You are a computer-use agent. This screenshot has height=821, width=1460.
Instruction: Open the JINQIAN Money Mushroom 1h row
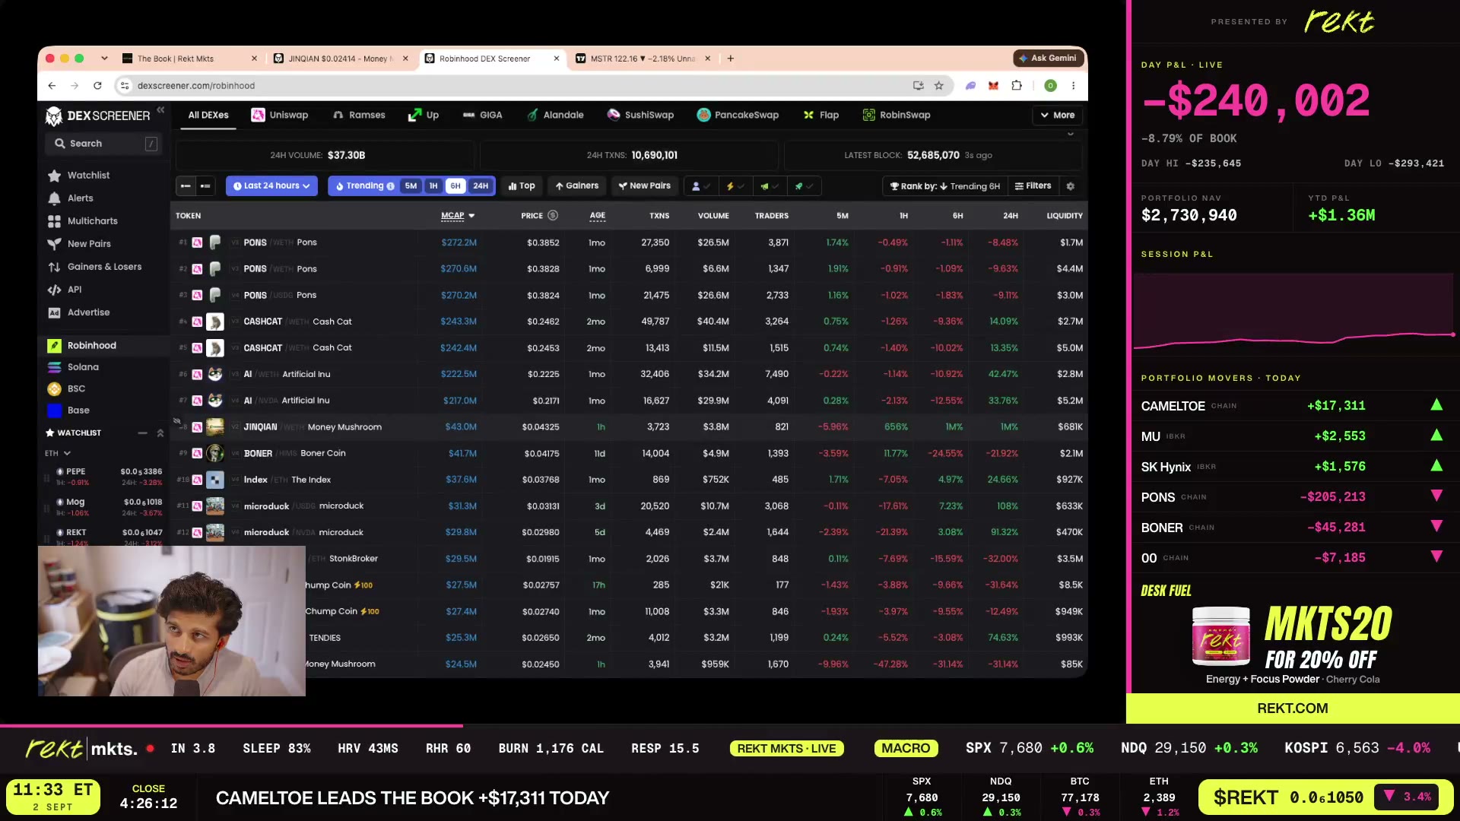click(629, 427)
